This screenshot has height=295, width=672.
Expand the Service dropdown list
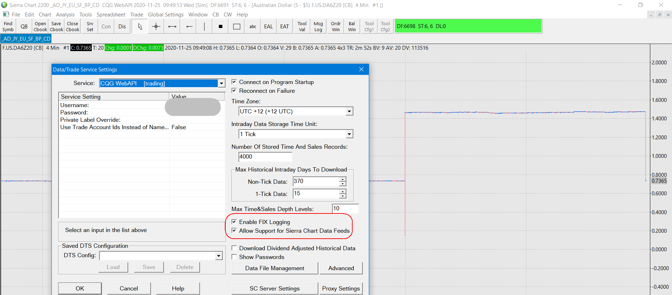[x=221, y=83]
